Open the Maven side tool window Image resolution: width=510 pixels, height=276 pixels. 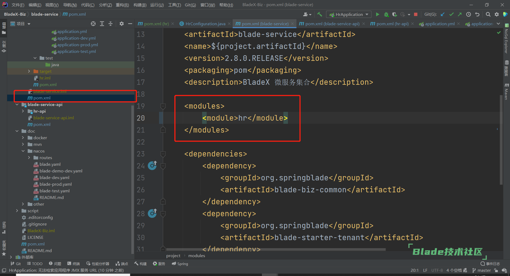point(507,91)
